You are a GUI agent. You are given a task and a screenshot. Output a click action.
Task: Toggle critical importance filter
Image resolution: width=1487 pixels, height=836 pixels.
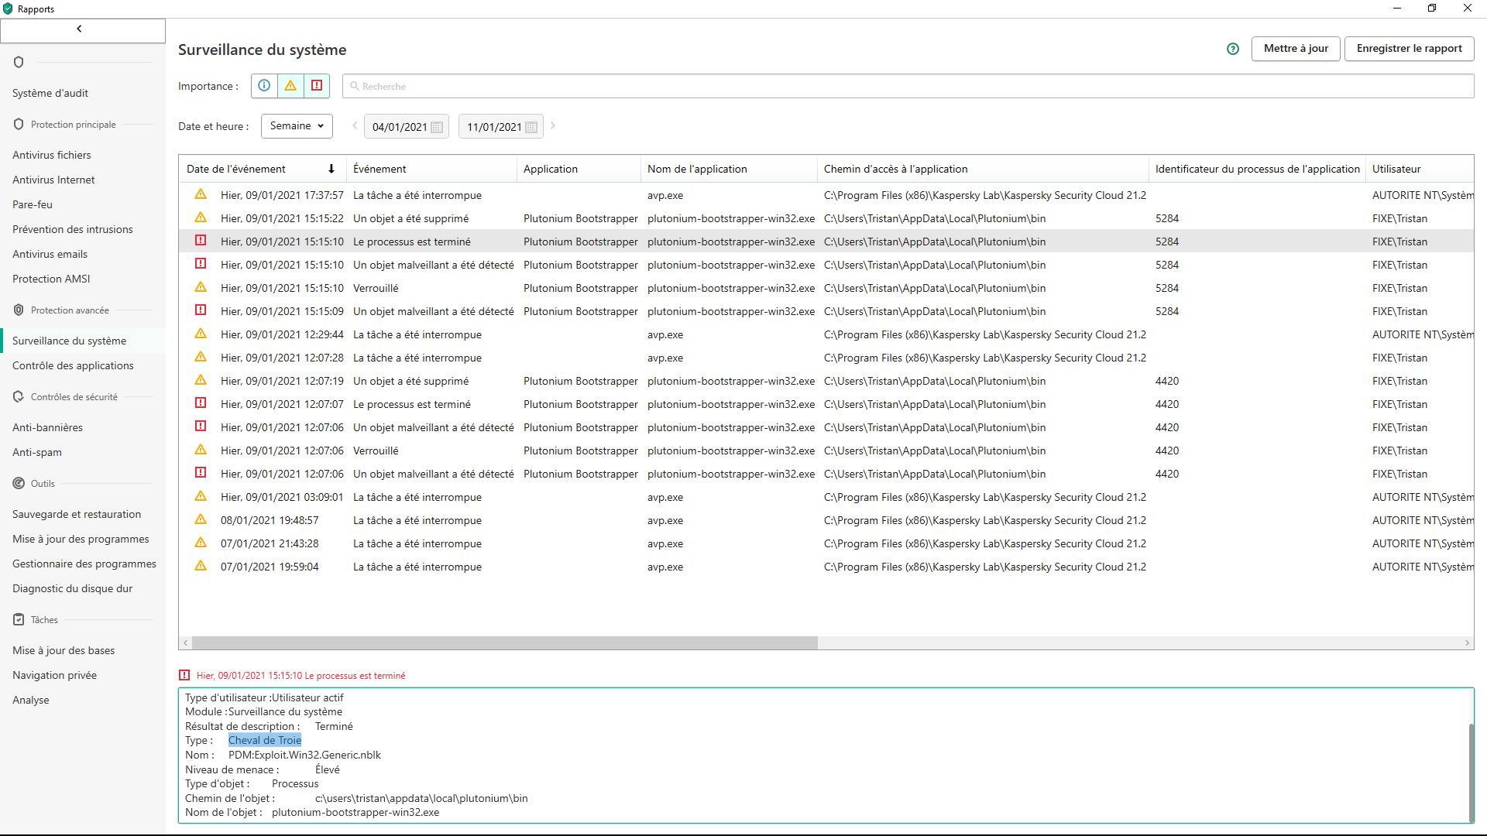317,86
